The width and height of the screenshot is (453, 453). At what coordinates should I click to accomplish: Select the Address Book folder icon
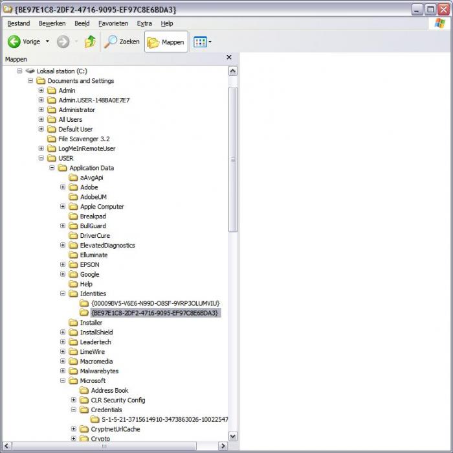click(84, 390)
